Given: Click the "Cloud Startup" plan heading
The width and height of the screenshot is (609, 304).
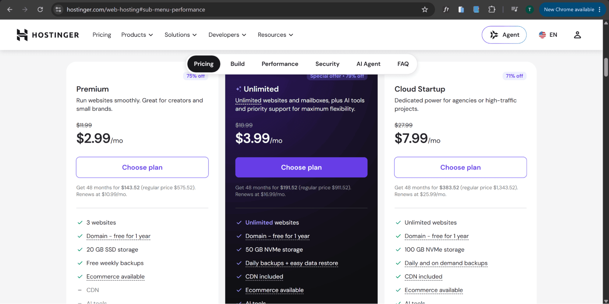Looking at the screenshot, I should (420, 89).
